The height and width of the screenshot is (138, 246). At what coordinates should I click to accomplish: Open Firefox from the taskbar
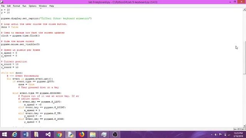click(81, 135)
